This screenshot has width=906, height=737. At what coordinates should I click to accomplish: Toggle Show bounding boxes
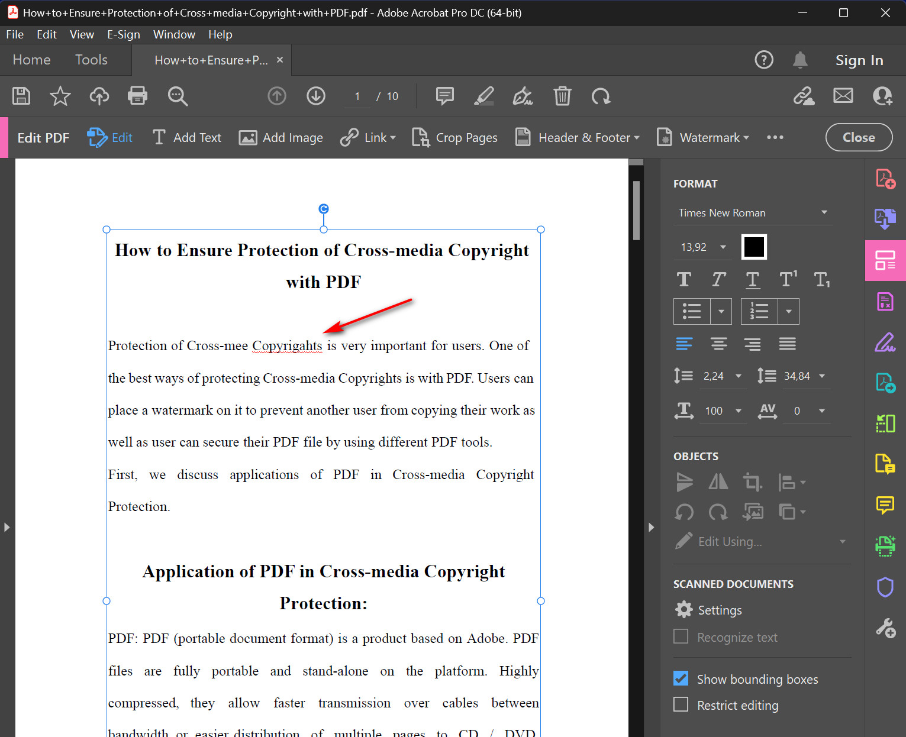click(681, 678)
